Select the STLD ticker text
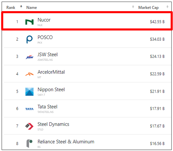Image resolution: width=173 pixels, height=151 pixels. point(40,130)
